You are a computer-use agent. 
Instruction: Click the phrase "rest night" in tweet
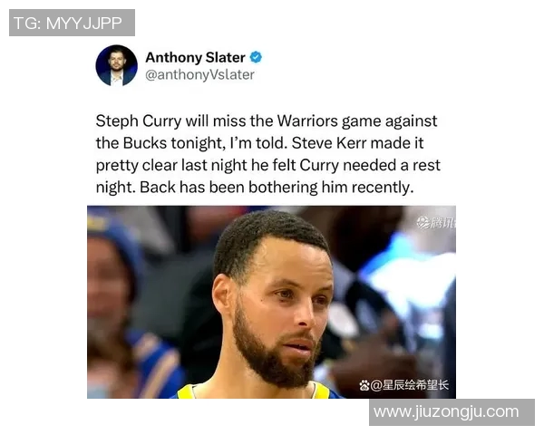coord(426,165)
